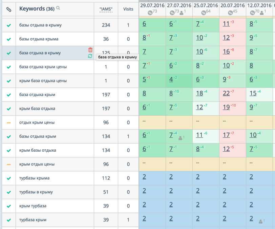This screenshot has height=229, width=275.
Task: Select keyword крым база отдыха цены
Action: [43, 81]
